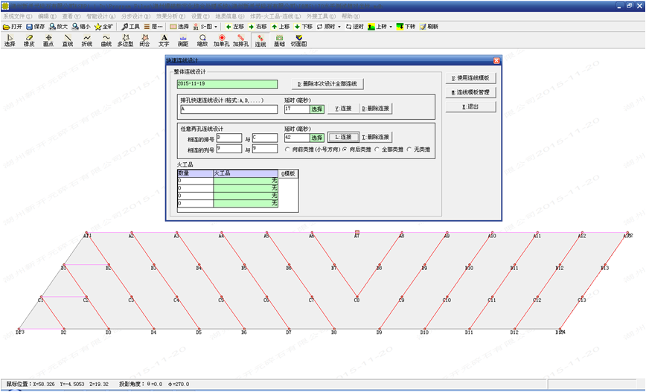Activate the 文字 text tool

click(164, 40)
